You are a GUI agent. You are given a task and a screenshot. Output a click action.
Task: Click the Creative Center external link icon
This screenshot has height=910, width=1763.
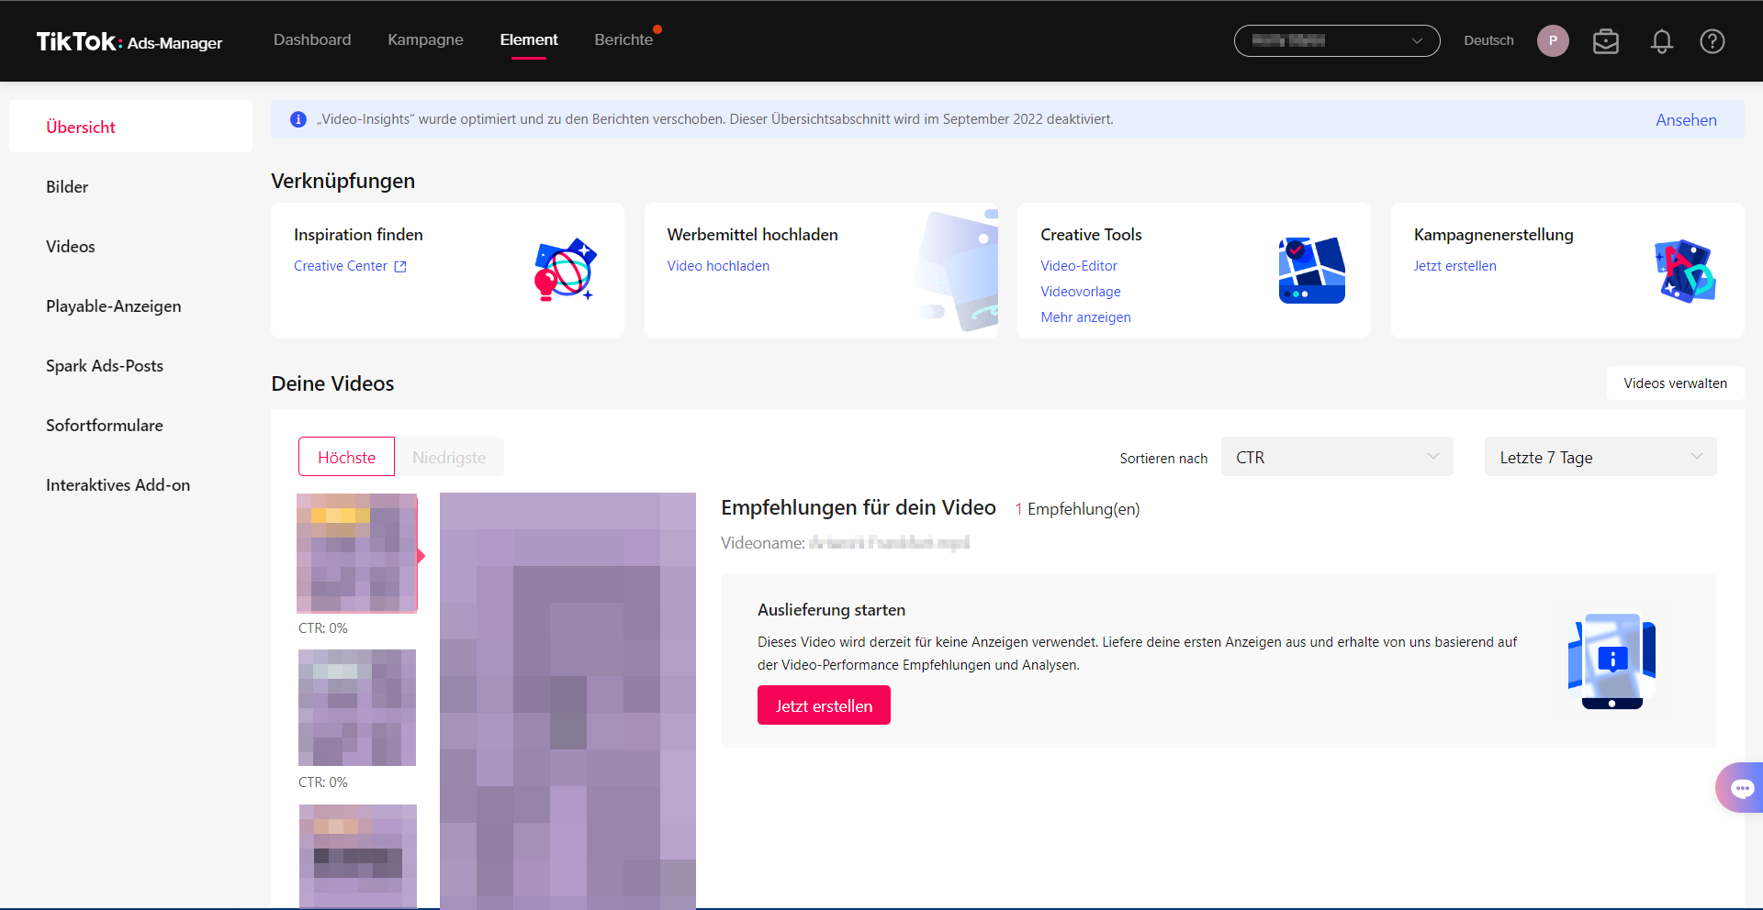(400, 267)
